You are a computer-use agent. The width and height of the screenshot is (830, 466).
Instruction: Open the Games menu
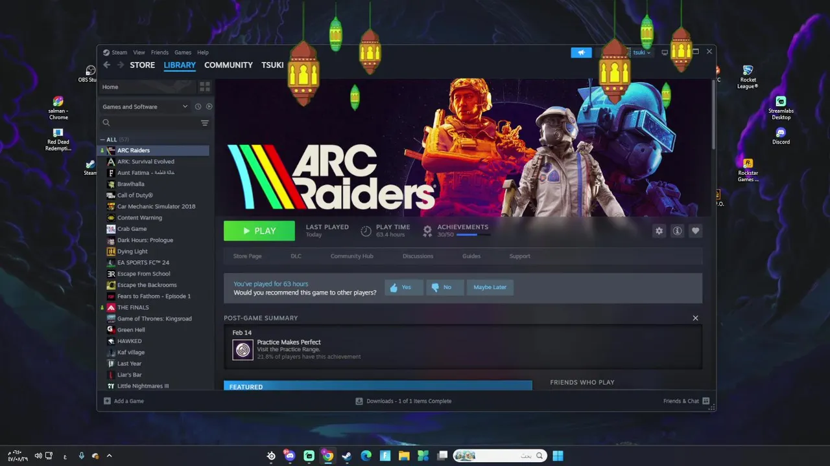pyautogui.click(x=183, y=52)
